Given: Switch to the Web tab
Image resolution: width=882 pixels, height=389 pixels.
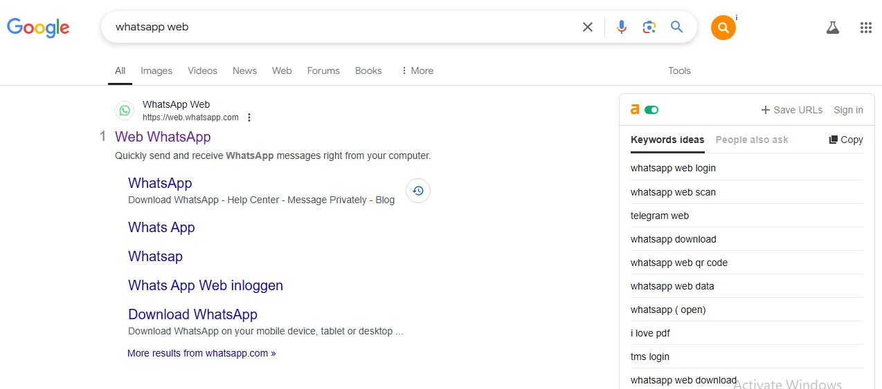Looking at the screenshot, I should [282, 70].
